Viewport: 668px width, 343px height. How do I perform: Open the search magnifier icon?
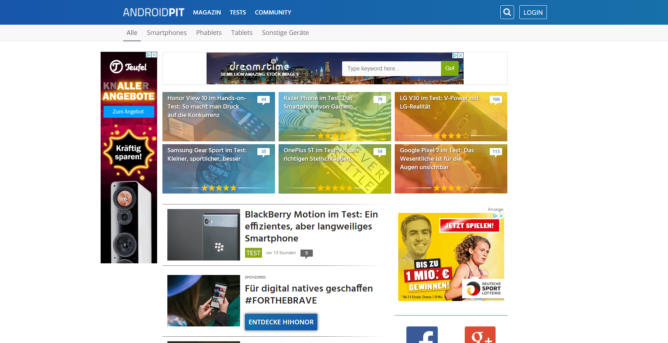[x=507, y=12]
